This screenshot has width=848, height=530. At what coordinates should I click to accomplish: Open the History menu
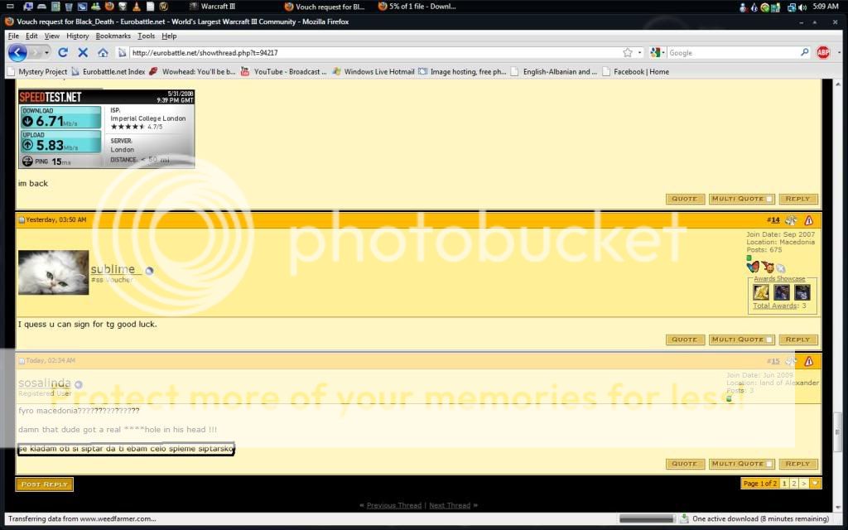click(77, 36)
